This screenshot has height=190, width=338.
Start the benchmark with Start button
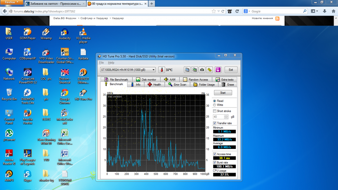click(223, 93)
